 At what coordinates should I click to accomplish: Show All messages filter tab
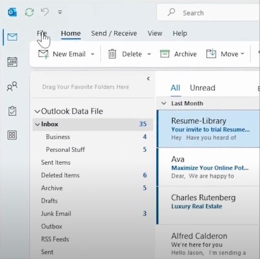pos(175,88)
